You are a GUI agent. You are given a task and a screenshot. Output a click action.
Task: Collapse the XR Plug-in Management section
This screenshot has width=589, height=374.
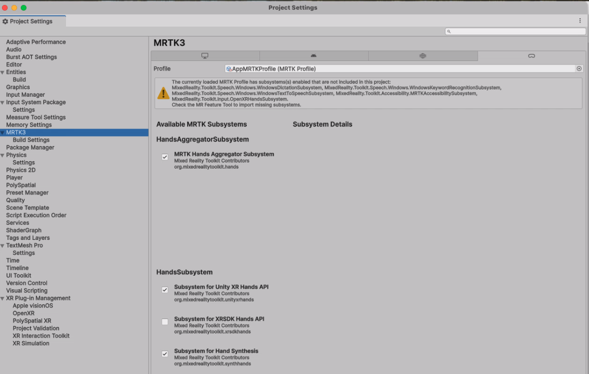[3, 298]
